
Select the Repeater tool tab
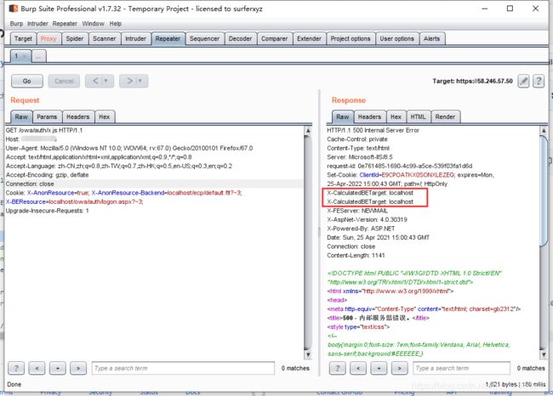(x=168, y=39)
